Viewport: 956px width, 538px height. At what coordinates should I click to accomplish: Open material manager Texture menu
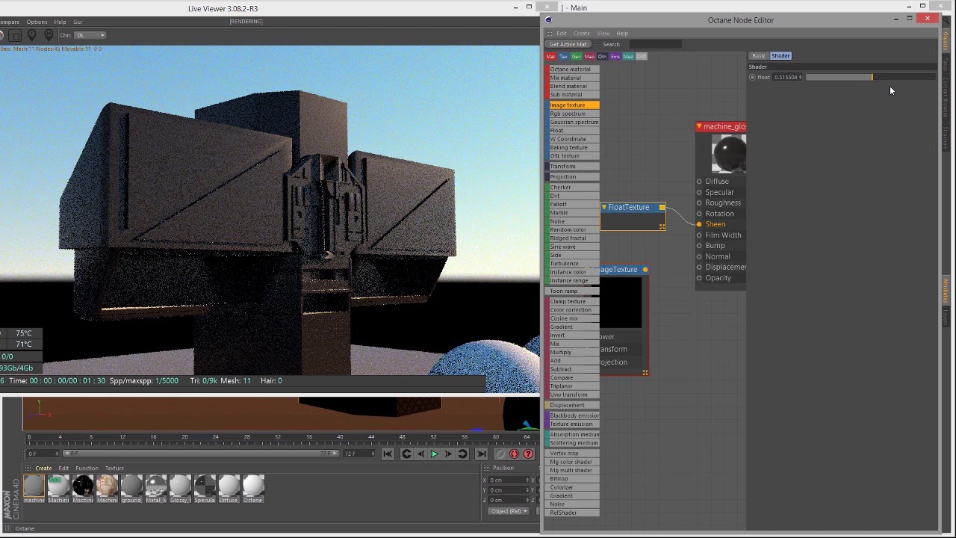pyautogui.click(x=114, y=469)
